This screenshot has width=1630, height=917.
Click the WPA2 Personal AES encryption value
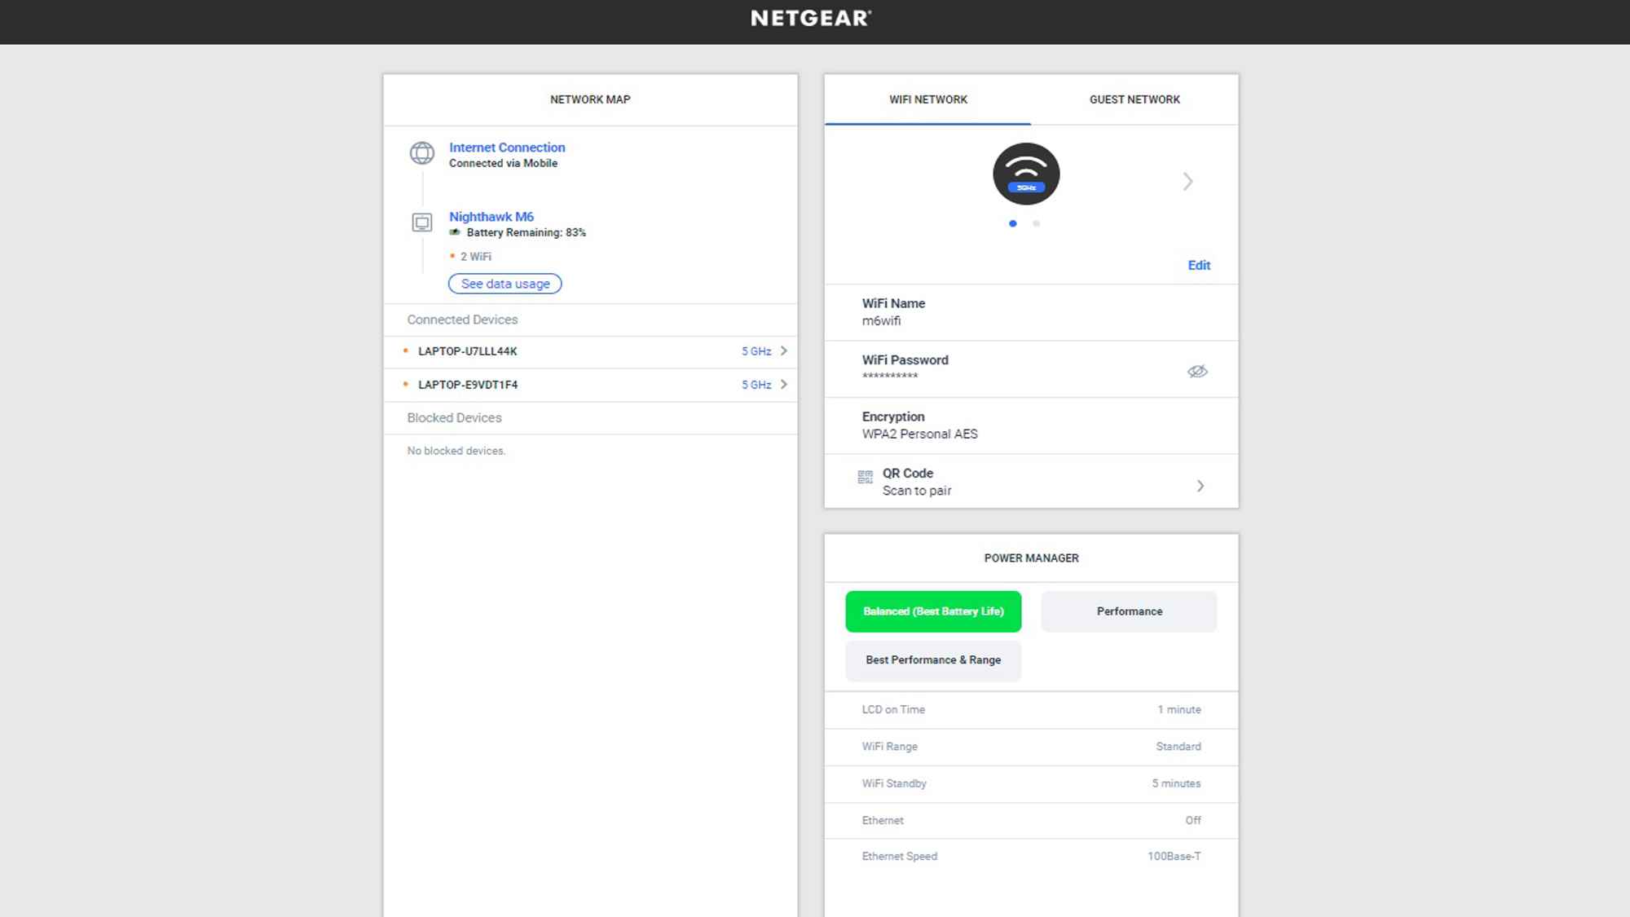[920, 434]
